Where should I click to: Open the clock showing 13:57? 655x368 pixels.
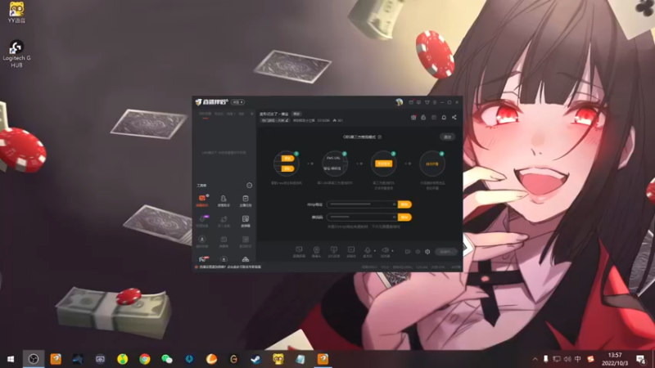point(615,359)
